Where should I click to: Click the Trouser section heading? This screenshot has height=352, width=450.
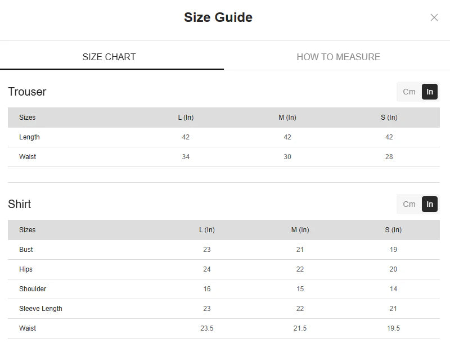tap(27, 92)
